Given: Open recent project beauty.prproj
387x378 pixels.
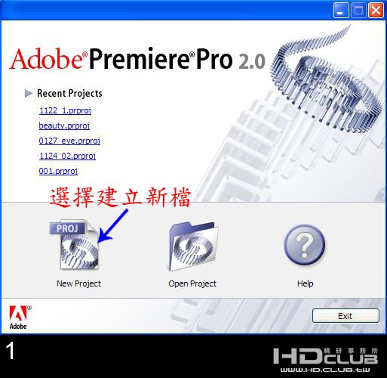Looking at the screenshot, I should point(64,125).
